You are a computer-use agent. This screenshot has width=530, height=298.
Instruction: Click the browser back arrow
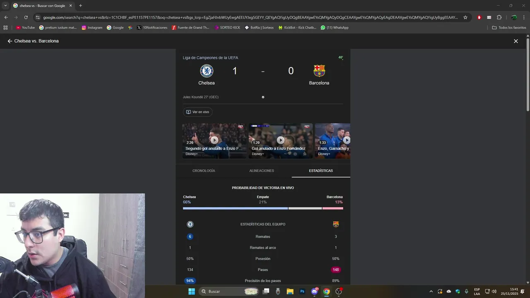click(x=6, y=17)
